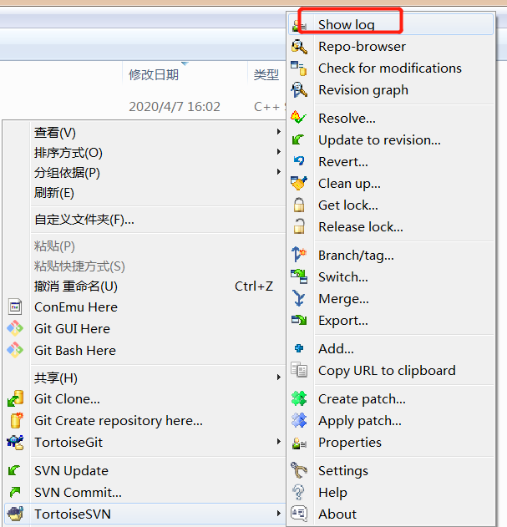Click the Ctrl+Z shortcut text
This screenshot has width=507, height=527.
[x=254, y=286]
